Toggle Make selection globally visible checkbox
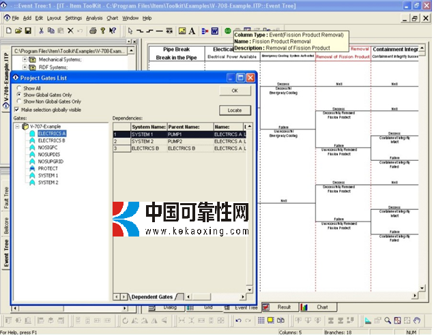434x336 pixels. 16,110
